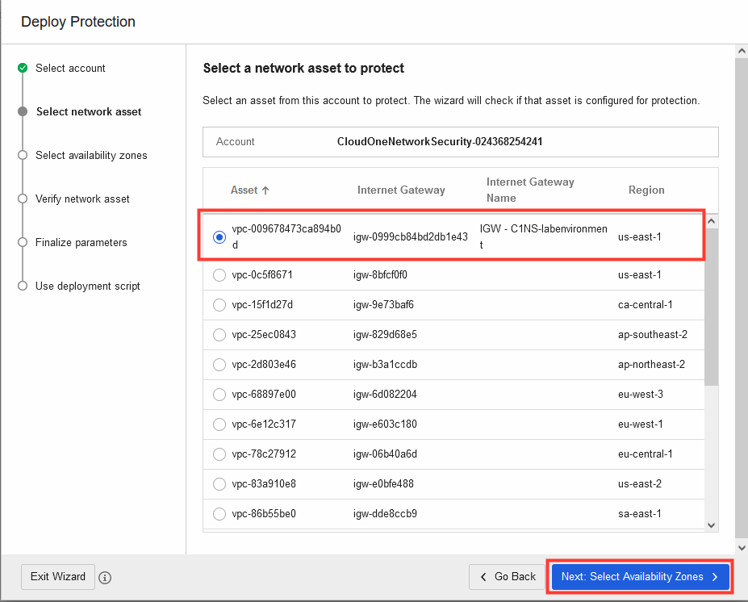Click the Select availability zones step circle
The height and width of the screenshot is (602, 748).
pos(23,155)
